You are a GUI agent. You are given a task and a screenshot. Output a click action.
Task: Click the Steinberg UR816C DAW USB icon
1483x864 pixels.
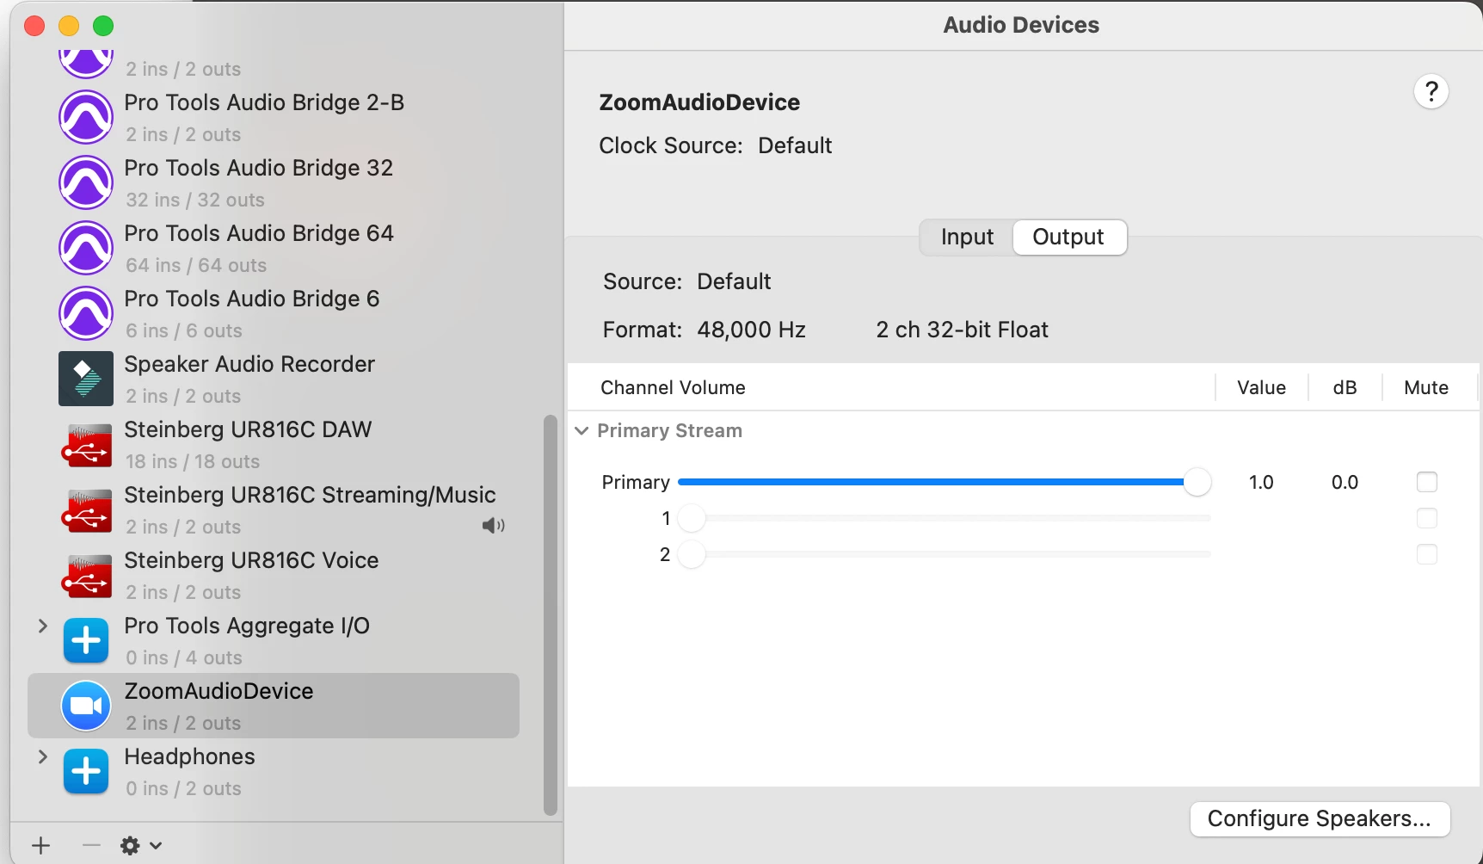pos(86,445)
